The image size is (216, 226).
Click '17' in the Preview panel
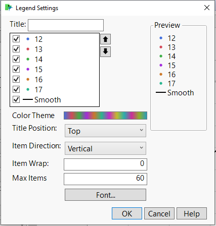click(171, 84)
